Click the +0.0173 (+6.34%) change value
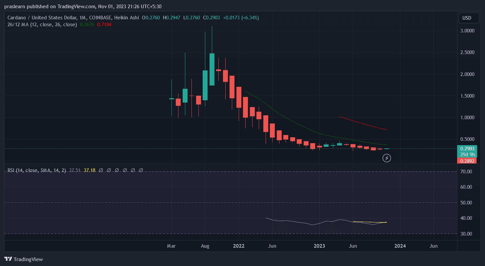 point(241,18)
